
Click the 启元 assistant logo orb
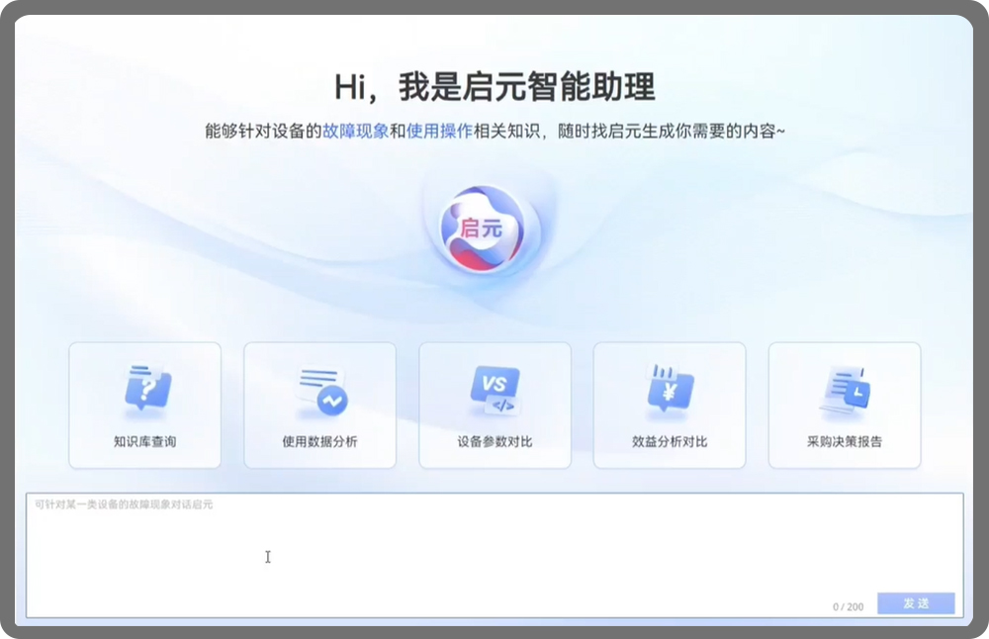483,228
